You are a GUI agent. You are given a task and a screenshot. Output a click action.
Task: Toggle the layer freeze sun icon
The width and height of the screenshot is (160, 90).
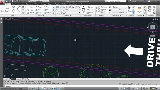click(59, 13)
